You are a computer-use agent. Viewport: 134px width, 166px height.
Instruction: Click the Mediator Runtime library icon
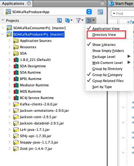[16, 85]
